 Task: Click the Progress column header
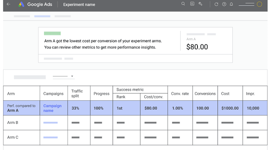[x=101, y=94]
